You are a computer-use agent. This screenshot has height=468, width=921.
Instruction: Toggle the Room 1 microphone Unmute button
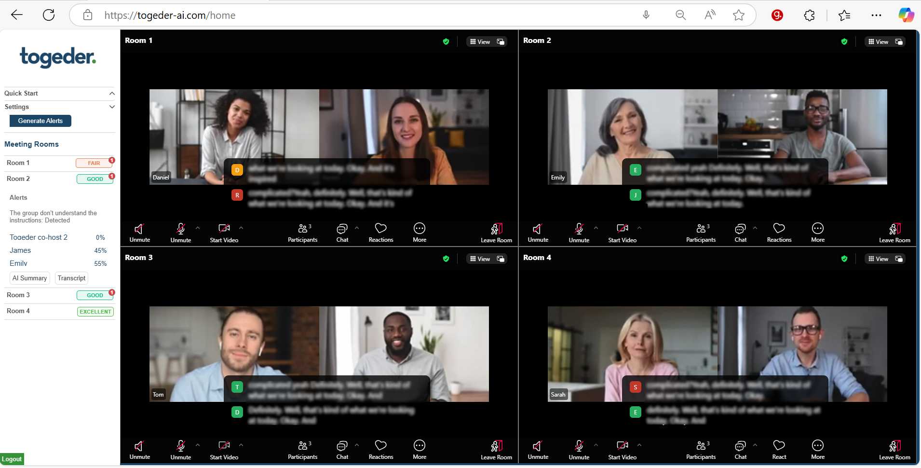pos(181,233)
